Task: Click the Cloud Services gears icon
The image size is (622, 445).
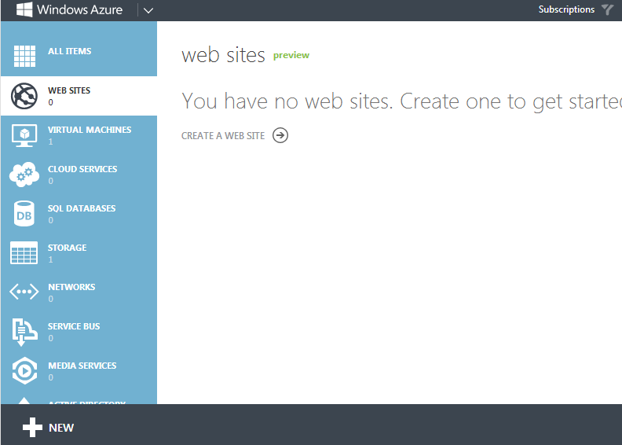Action: (x=24, y=175)
